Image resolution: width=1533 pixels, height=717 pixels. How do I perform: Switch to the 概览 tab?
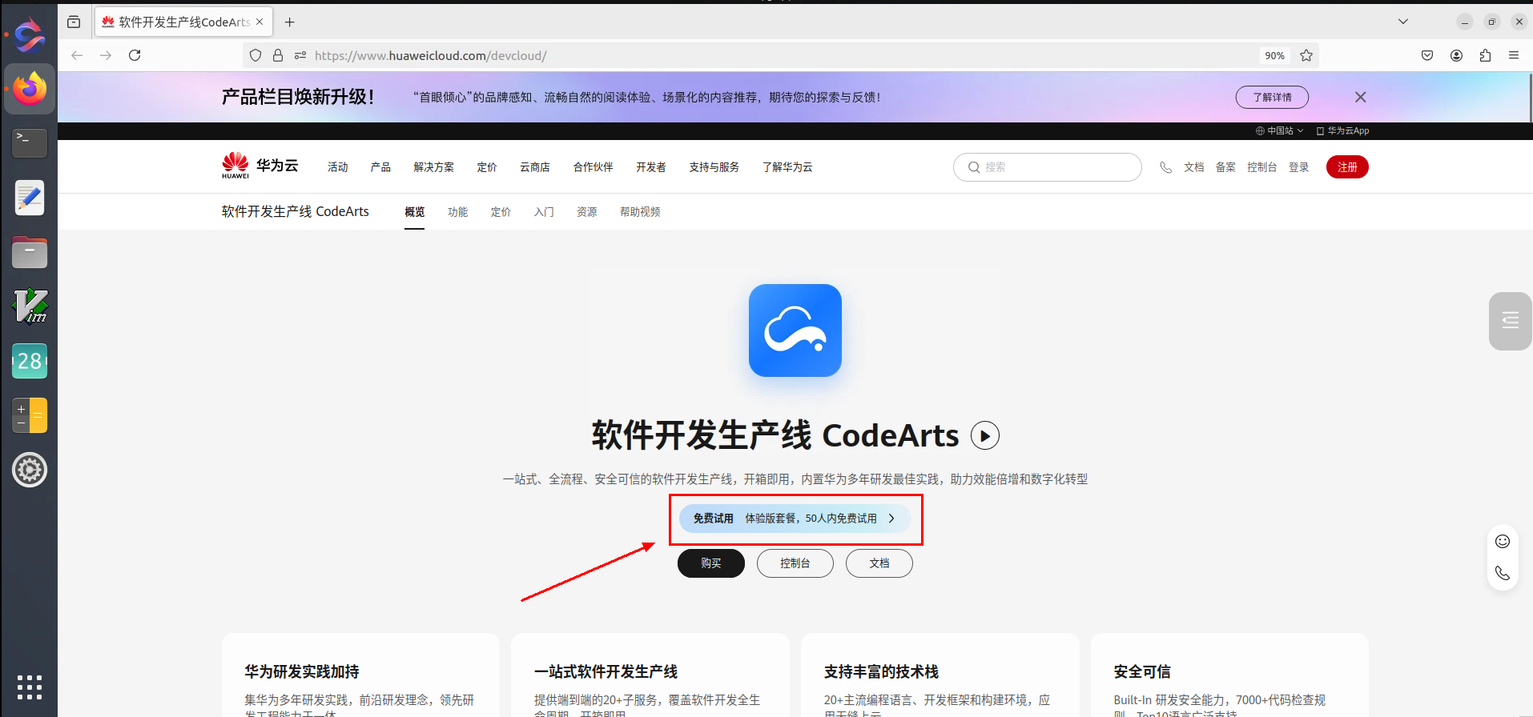[x=415, y=212]
